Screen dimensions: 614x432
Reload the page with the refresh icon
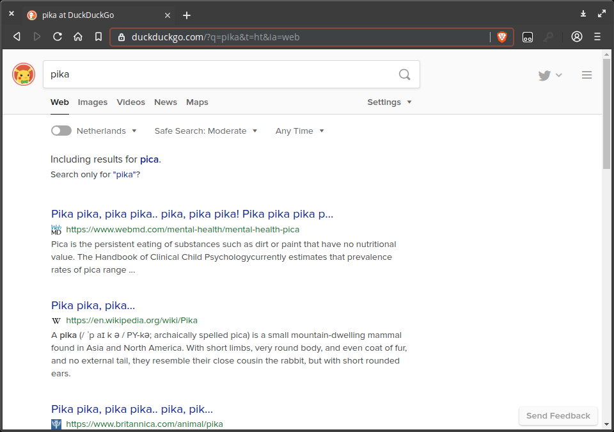[58, 37]
